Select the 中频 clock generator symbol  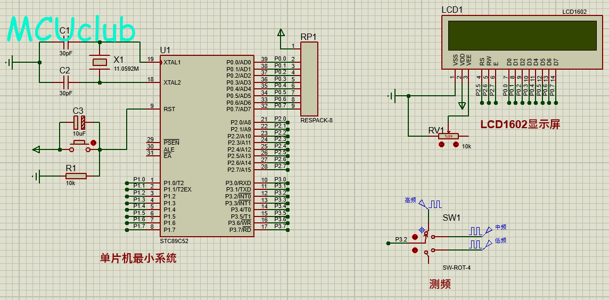(x=475, y=231)
